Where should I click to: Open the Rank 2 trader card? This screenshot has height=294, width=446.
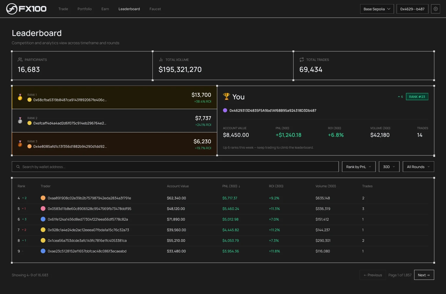[x=114, y=121]
